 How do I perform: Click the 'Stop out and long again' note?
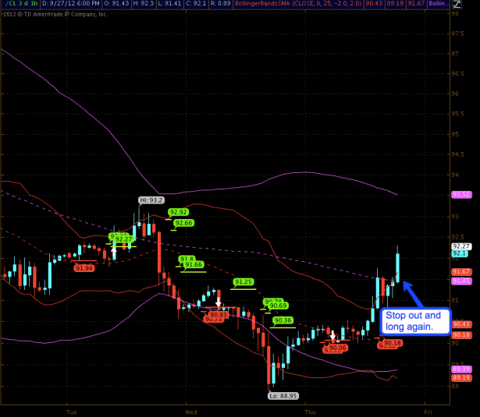413,321
